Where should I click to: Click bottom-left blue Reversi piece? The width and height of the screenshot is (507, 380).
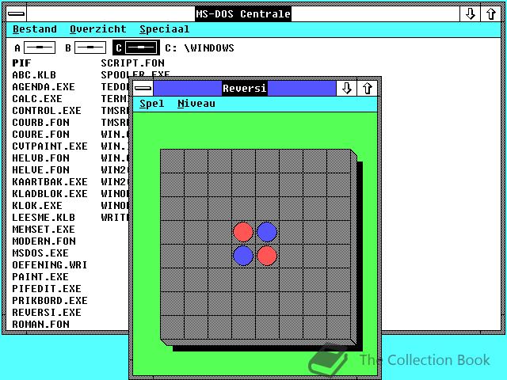pyautogui.click(x=243, y=256)
